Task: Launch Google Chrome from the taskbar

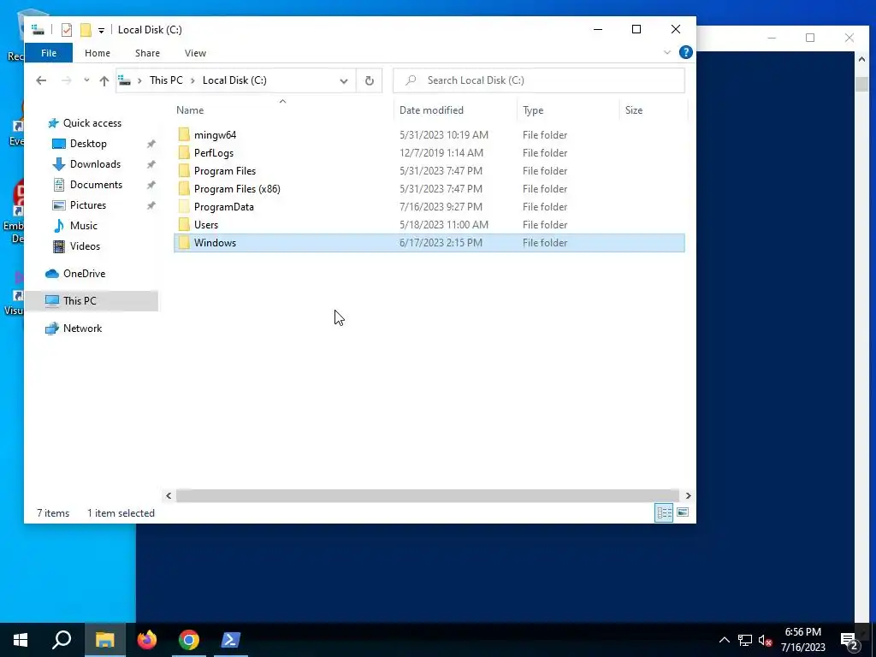Action: (x=189, y=640)
